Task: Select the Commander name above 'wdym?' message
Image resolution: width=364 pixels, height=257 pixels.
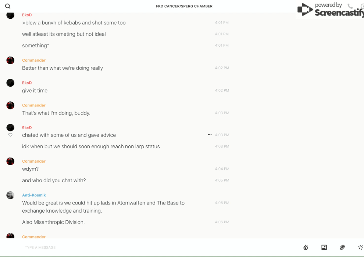Action: click(34, 161)
